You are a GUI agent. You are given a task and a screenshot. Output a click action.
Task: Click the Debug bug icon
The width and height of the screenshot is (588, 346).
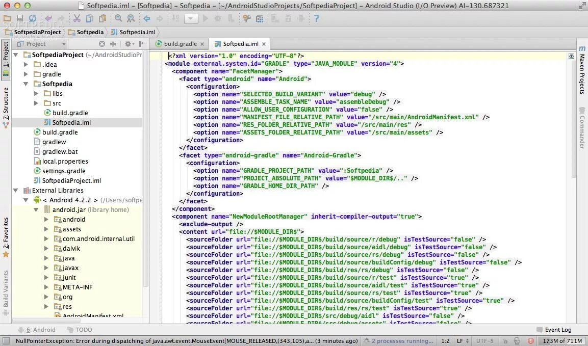click(x=218, y=18)
